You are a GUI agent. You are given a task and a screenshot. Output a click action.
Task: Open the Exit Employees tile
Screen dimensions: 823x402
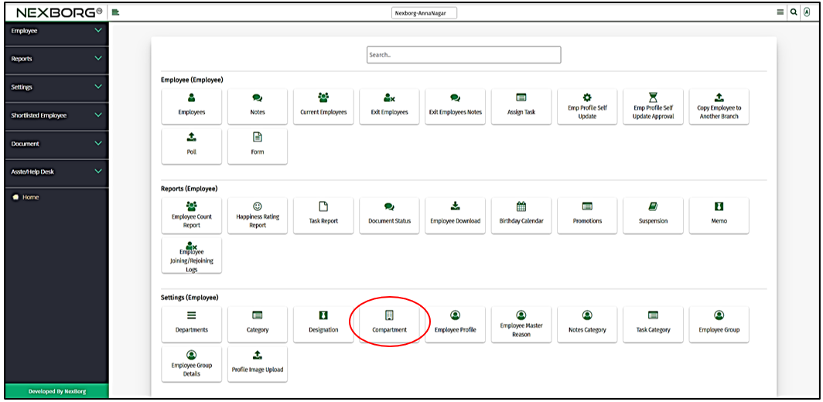(x=390, y=106)
